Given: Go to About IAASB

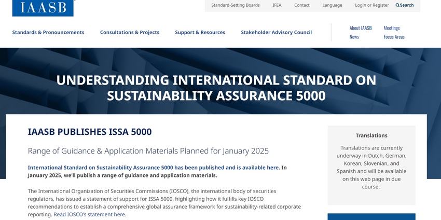Looking at the screenshot, I should tap(361, 28).
